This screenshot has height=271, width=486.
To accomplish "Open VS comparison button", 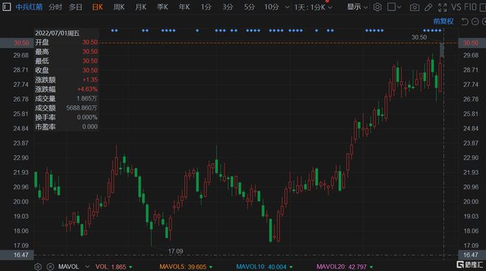I will 457,7.
